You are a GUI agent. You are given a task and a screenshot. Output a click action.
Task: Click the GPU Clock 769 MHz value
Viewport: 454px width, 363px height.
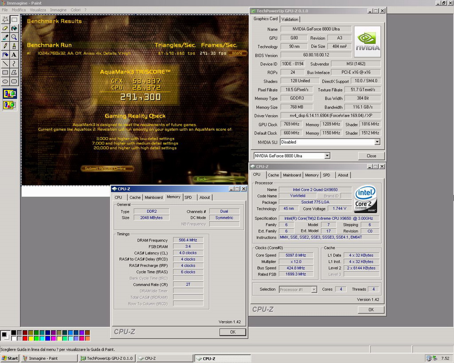(291, 124)
